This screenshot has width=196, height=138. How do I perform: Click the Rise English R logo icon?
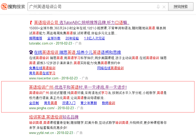31,52
